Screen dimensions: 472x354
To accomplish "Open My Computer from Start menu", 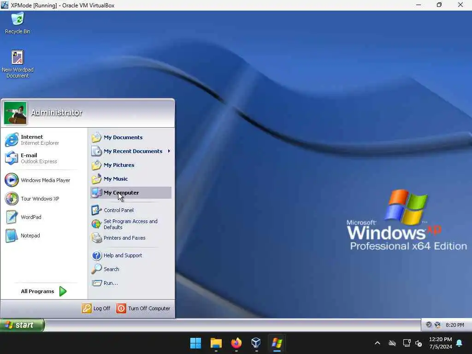I will [131, 193].
